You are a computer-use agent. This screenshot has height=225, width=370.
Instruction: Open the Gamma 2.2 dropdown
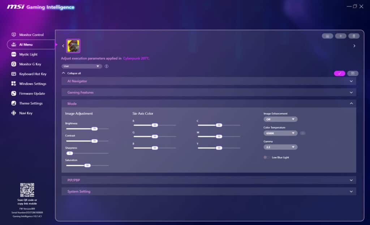280,147
